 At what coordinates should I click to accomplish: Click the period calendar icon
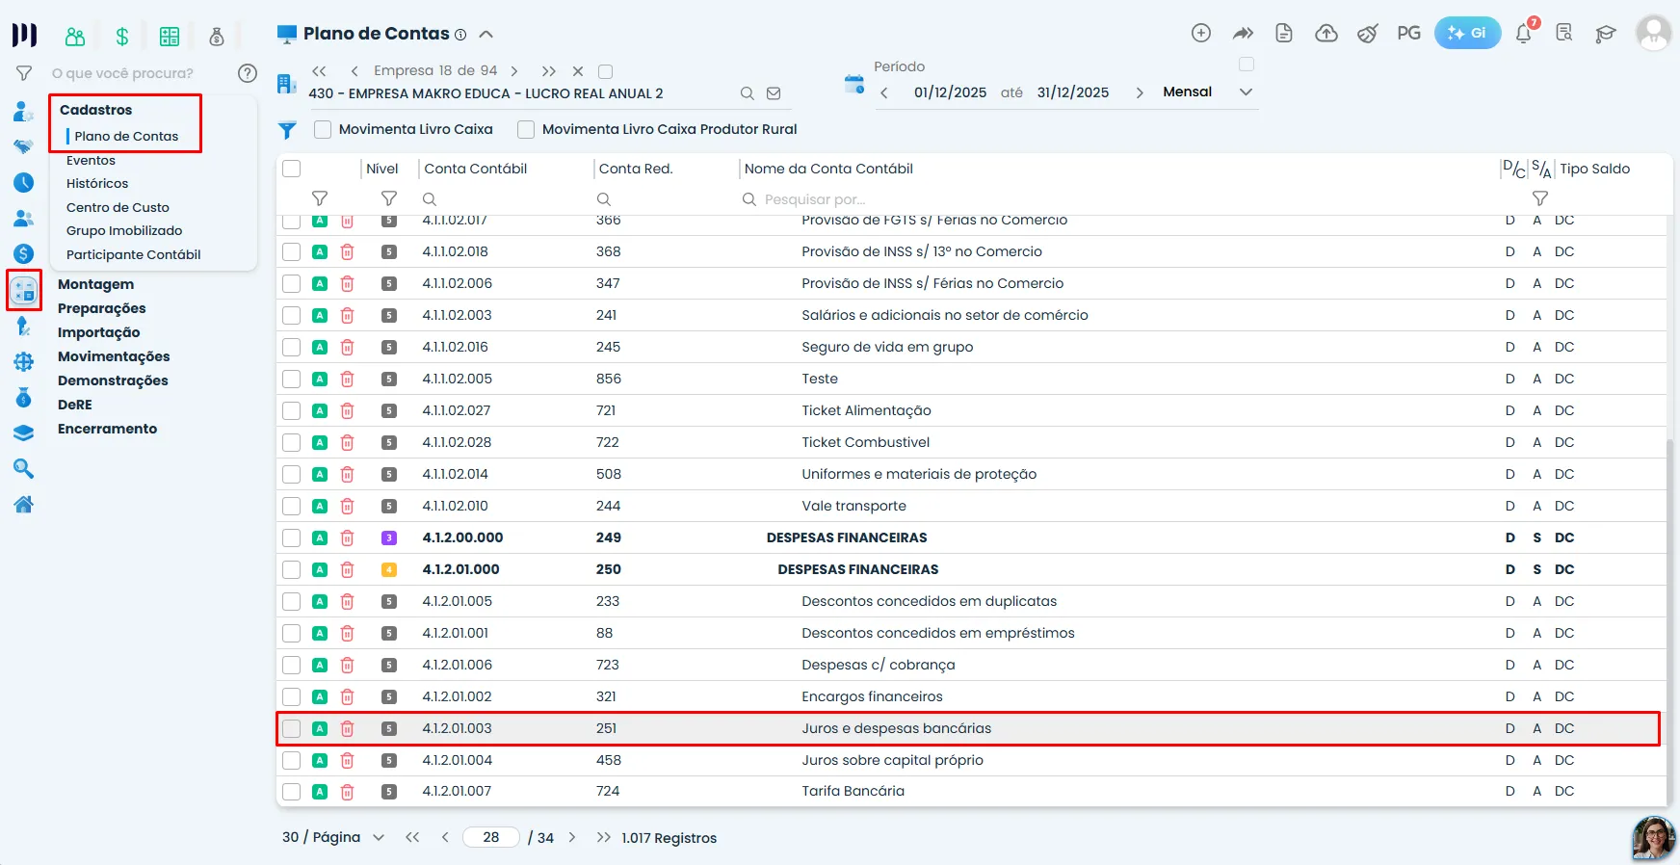point(854,84)
